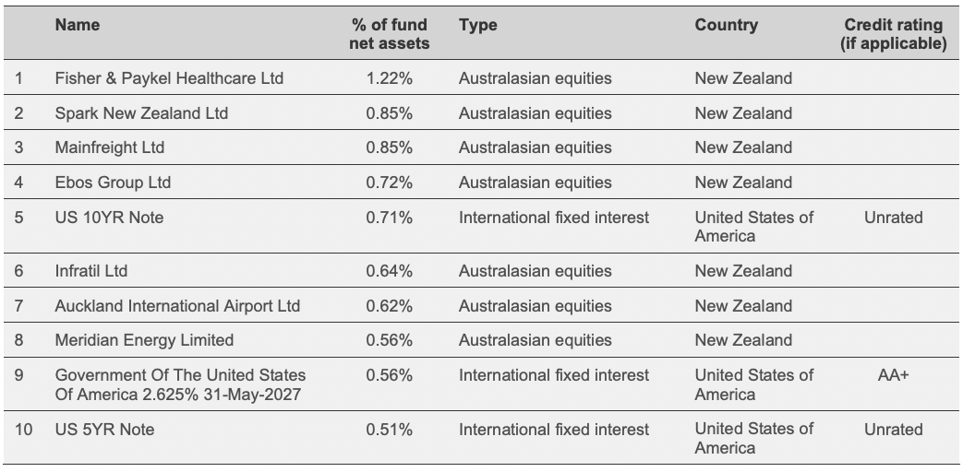Image resolution: width=963 pixels, height=472 pixels.
Task: Click the Country column header
Action: tap(726, 26)
